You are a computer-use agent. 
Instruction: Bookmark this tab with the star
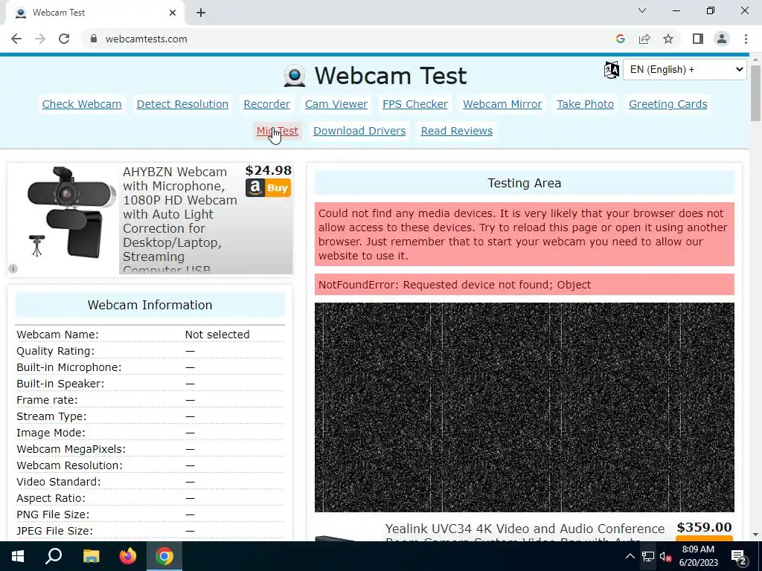pyautogui.click(x=668, y=39)
